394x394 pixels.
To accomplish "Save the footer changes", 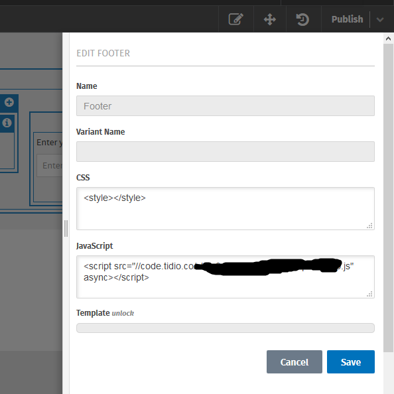I will [350, 361].
